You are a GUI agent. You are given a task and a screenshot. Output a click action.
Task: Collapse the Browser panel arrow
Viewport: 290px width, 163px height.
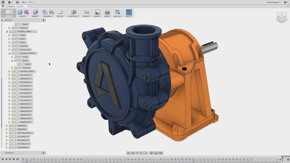pyautogui.click(x=2, y=20)
